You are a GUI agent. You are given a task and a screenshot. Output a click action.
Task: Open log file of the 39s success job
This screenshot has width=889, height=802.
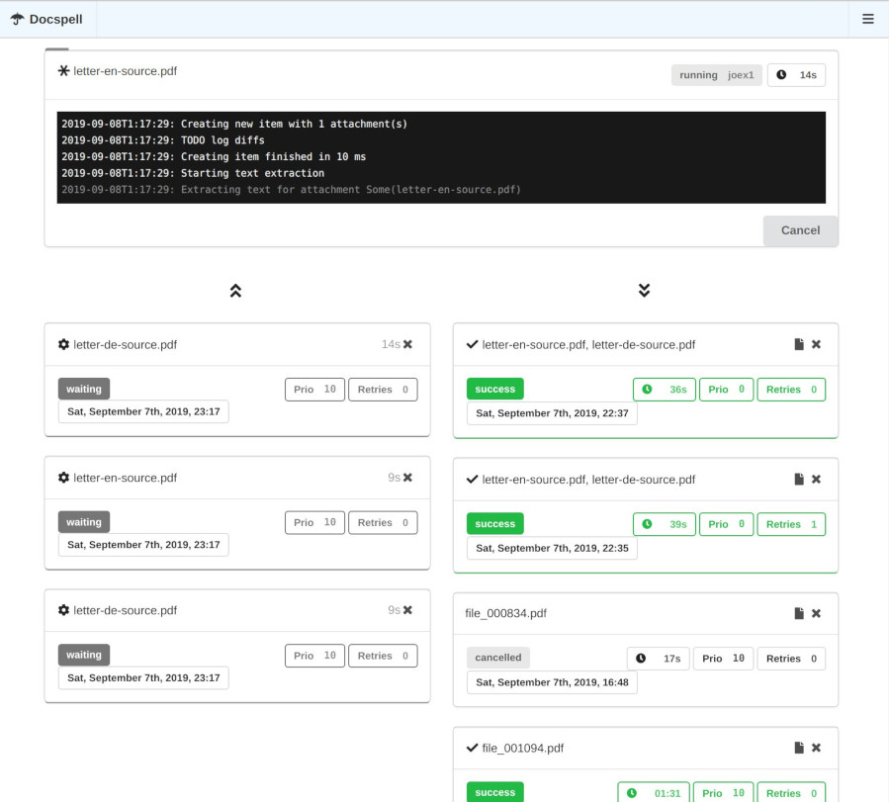point(799,479)
